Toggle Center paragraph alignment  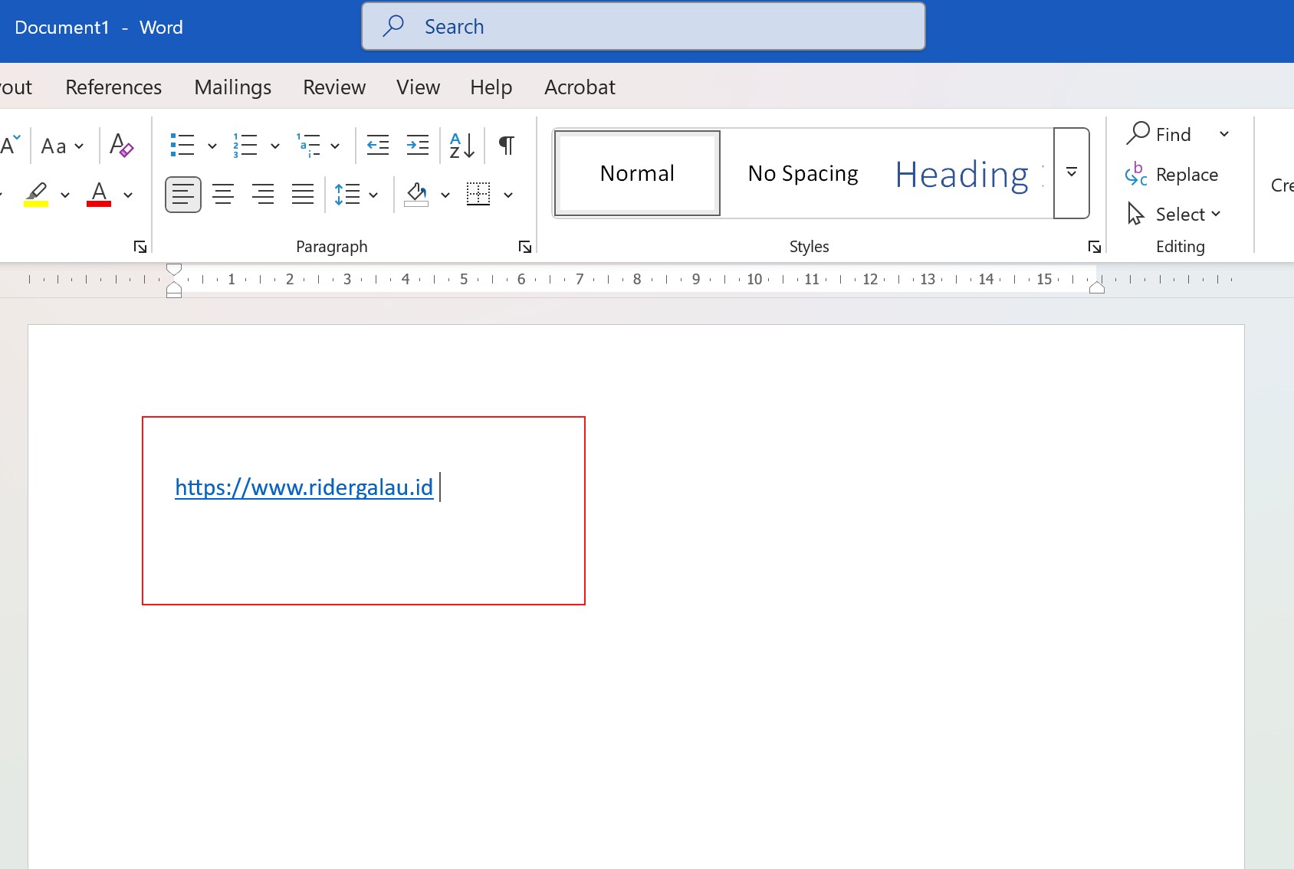[223, 194]
